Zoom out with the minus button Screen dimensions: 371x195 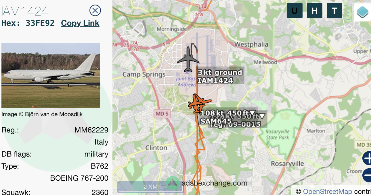click(367, 175)
